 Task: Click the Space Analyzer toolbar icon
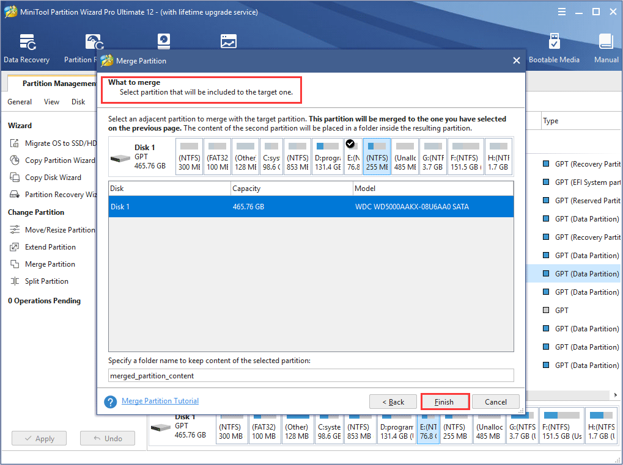click(x=229, y=41)
